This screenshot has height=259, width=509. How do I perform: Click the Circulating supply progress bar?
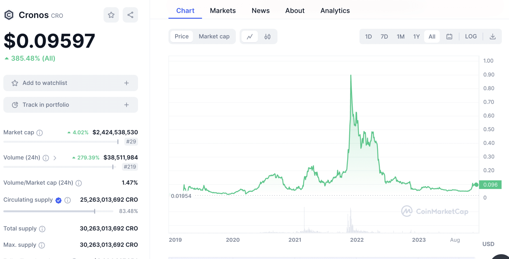click(x=58, y=211)
